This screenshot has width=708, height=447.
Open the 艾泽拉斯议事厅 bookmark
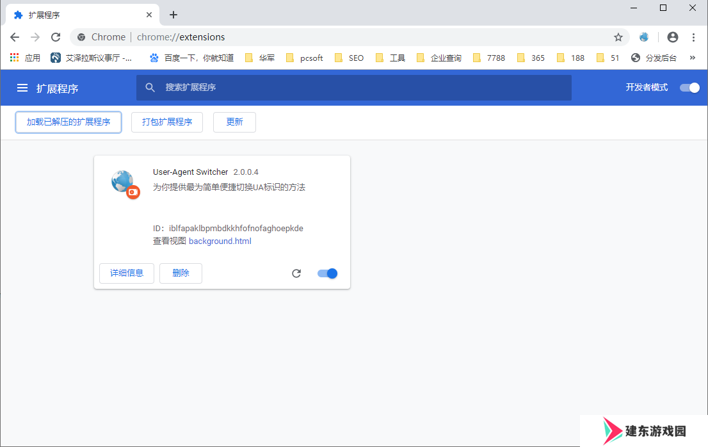point(91,58)
